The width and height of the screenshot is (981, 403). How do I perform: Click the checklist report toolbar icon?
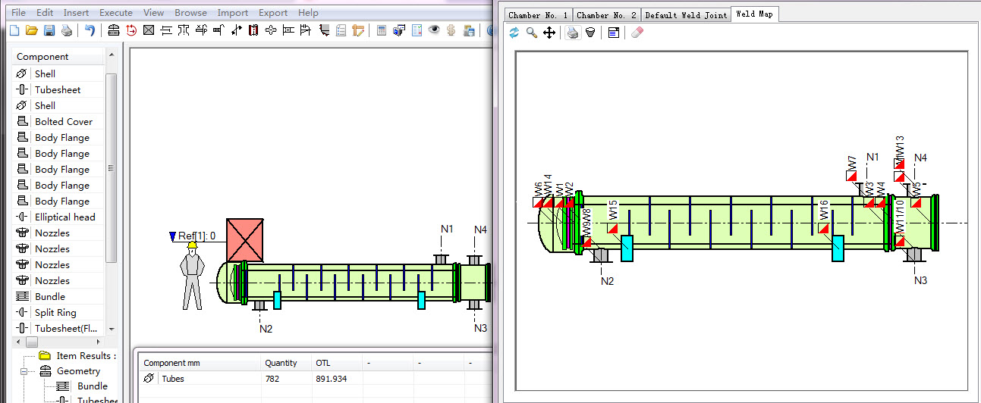[341, 30]
